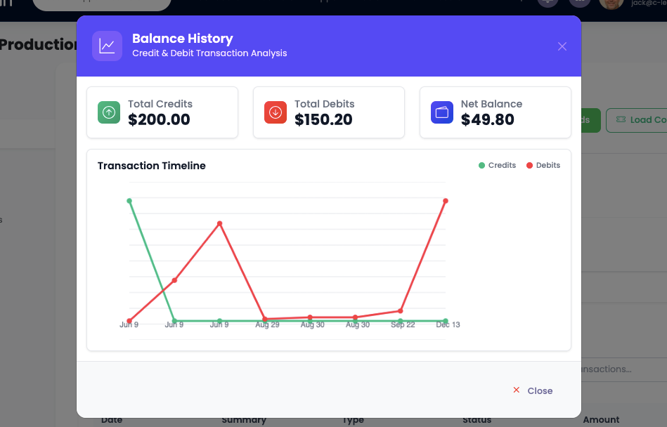The height and width of the screenshot is (427, 667).
Task: Click the ticket icon on Load button
Action: [x=621, y=119]
